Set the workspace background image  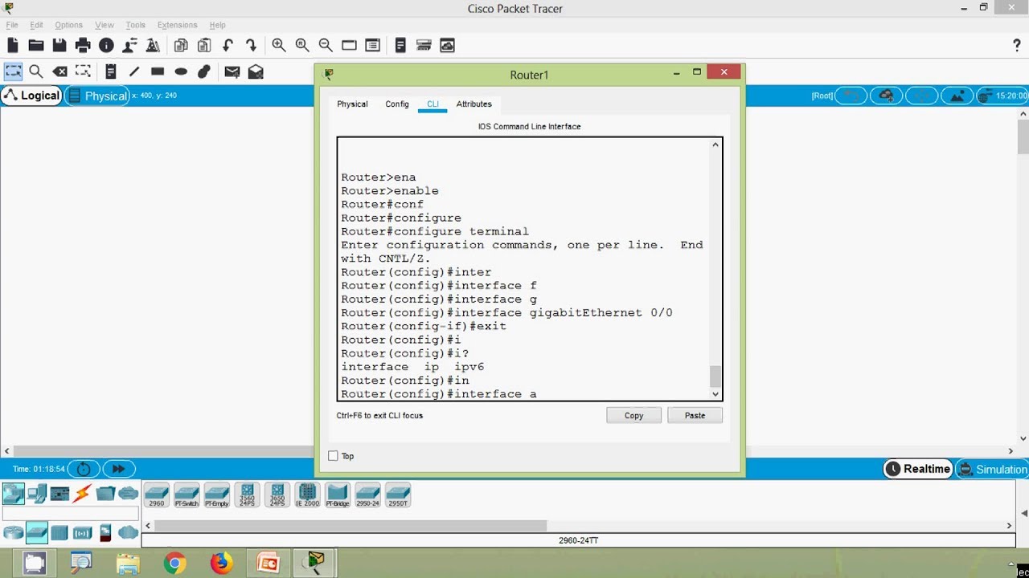(x=957, y=96)
